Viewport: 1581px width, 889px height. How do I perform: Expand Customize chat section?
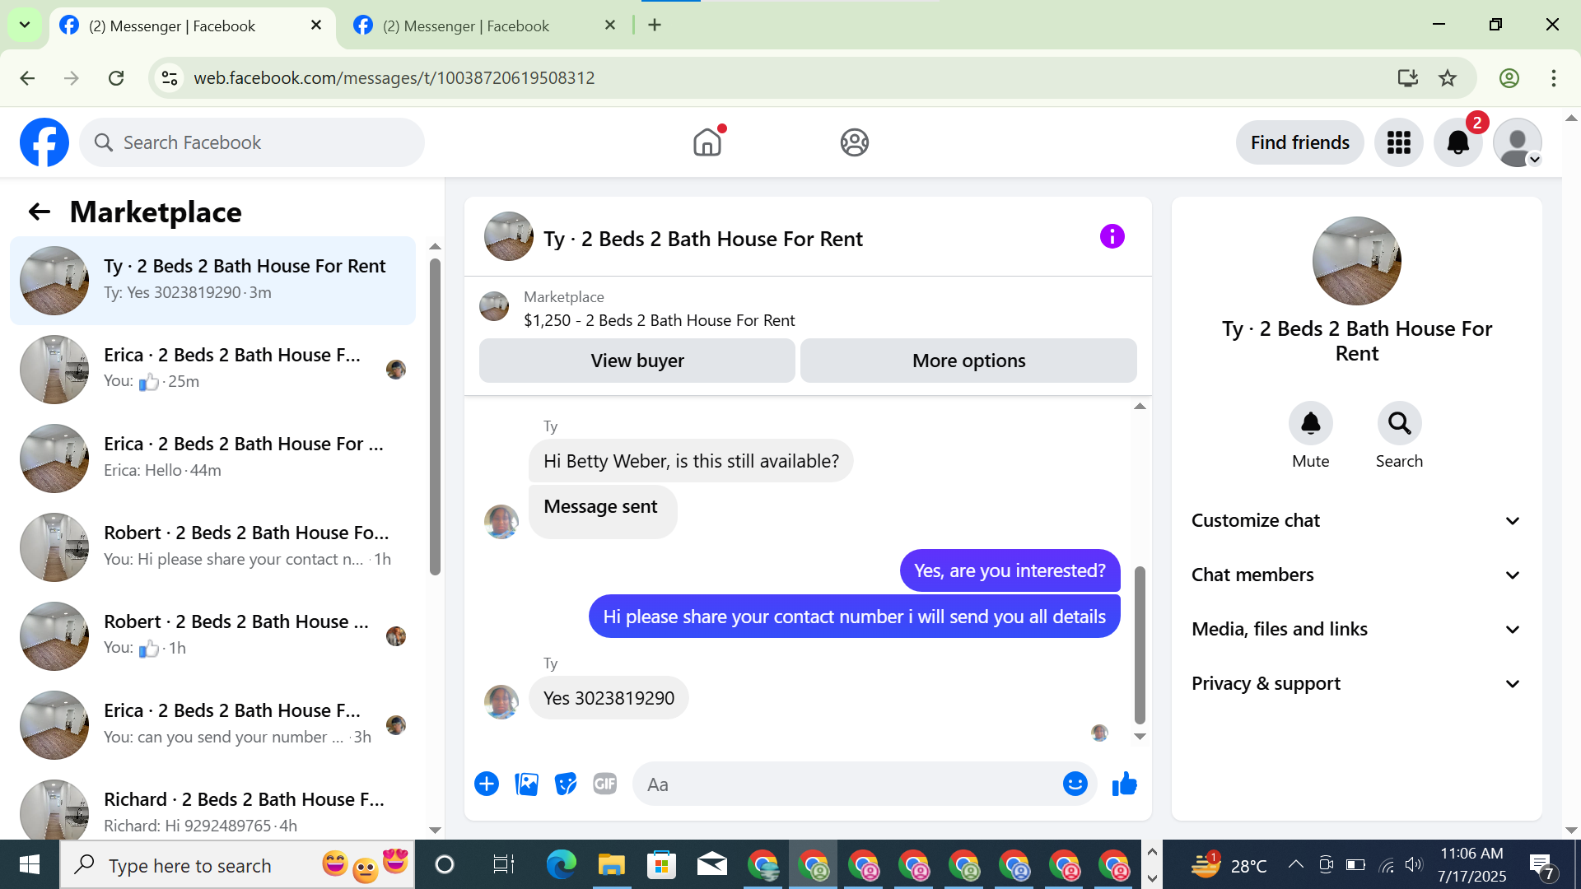tap(1356, 521)
